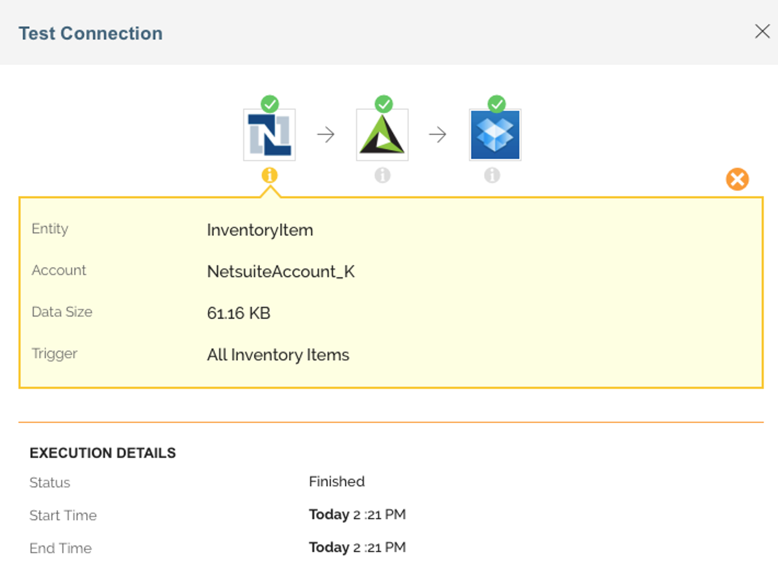Click the Finished status text
This screenshot has height=565, width=778.
click(336, 481)
